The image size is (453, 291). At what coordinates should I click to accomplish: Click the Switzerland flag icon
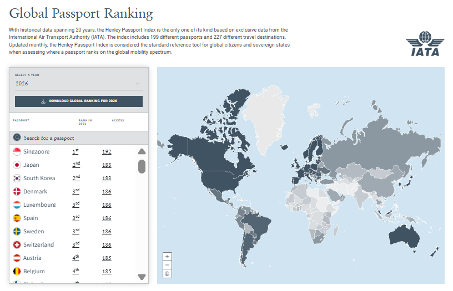[17, 245]
